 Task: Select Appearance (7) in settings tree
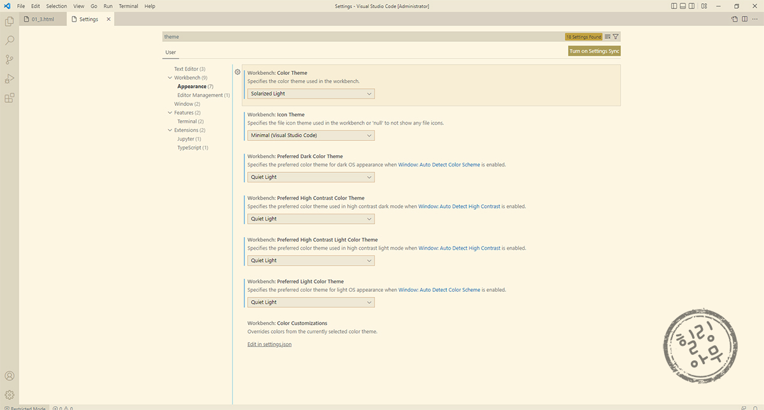click(x=195, y=86)
